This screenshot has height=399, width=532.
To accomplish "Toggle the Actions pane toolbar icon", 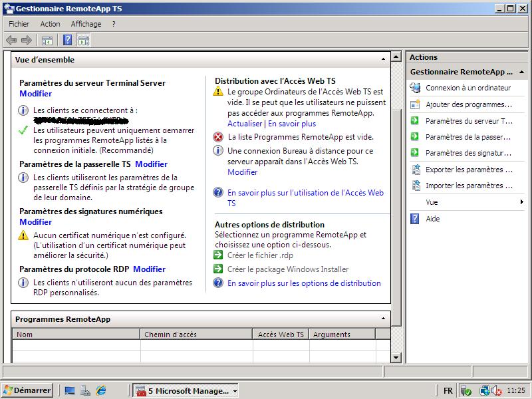I will (84, 41).
